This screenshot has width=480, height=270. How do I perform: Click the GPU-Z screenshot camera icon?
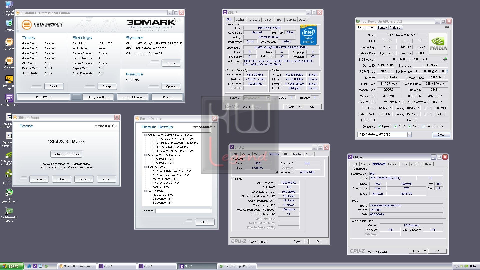(447, 27)
